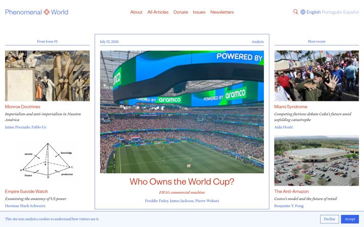Switch language to Español
The width and height of the screenshot is (364, 227).
coord(351,12)
